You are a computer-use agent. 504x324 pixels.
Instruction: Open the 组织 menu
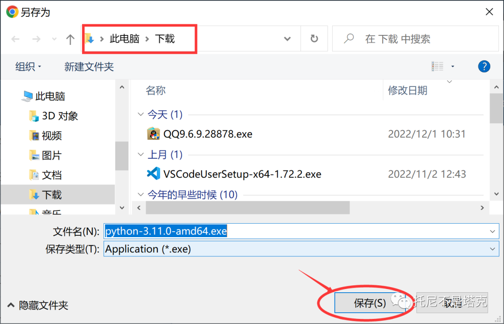pos(28,67)
